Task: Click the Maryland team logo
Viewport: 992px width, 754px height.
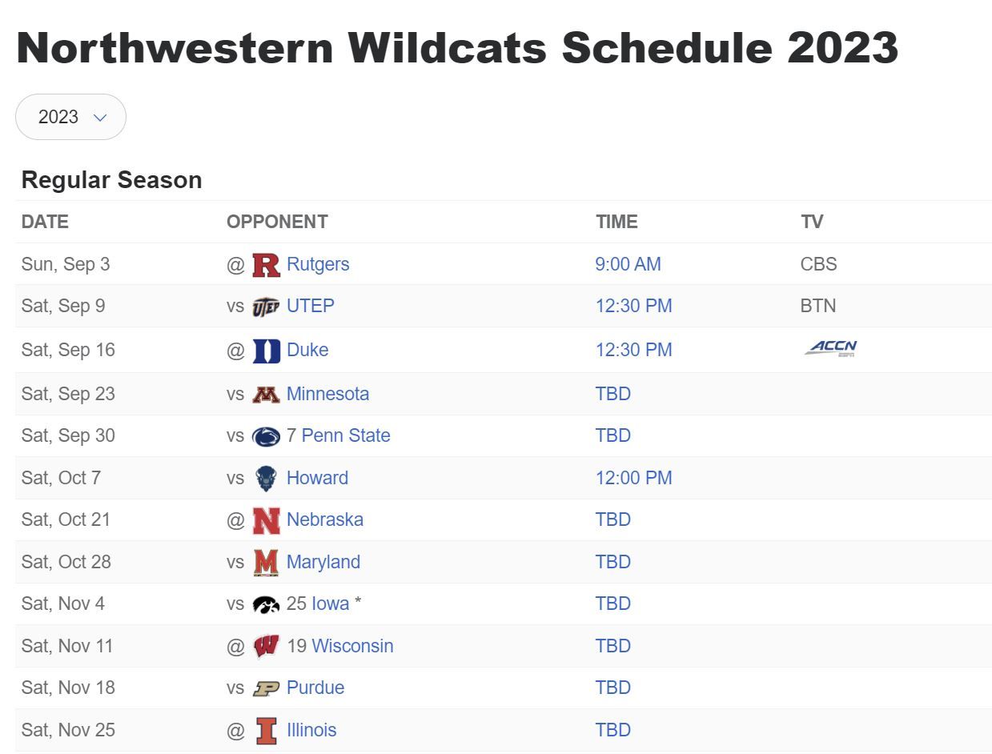Action: click(266, 563)
